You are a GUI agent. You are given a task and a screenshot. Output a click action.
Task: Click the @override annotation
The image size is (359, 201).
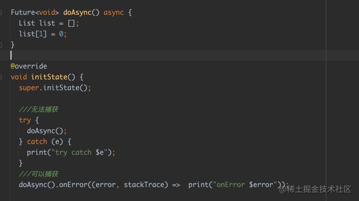pyautogui.click(x=29, y=66)
